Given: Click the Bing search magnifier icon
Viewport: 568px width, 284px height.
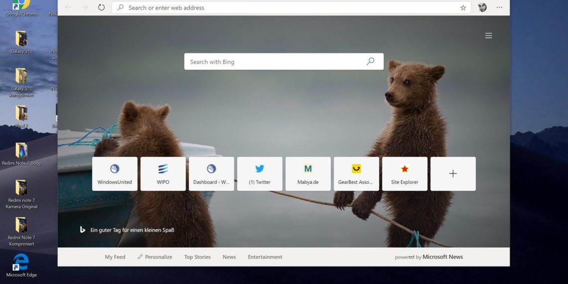Looking at the screenshot, I should (x=370, y=61).
